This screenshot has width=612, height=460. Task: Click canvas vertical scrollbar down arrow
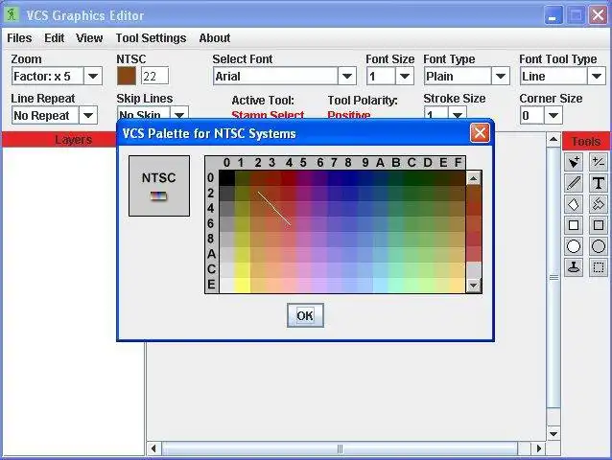[x=553, y=433]
